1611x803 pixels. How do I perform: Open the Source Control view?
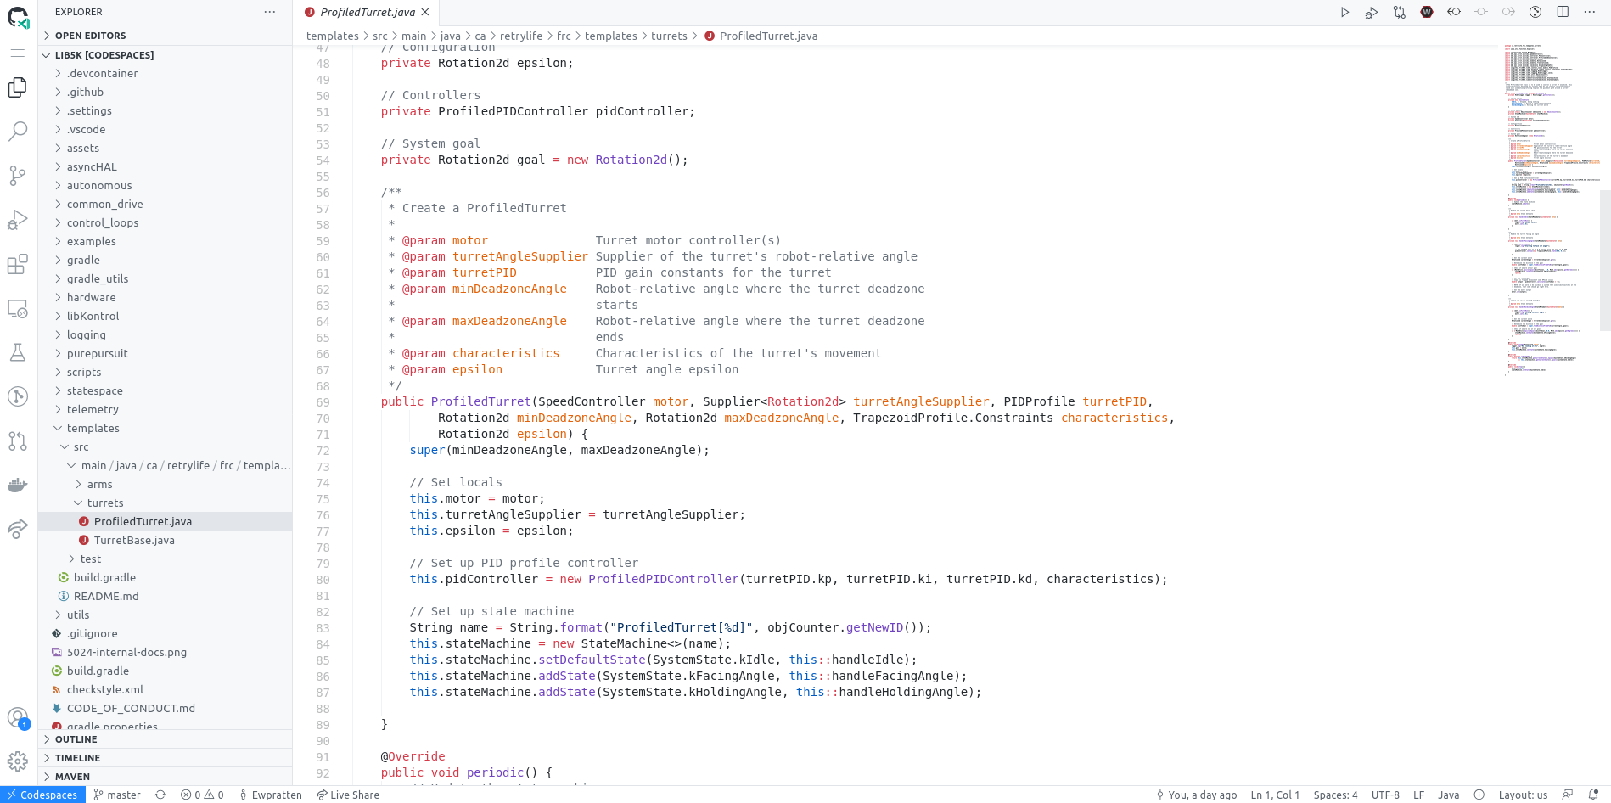coord(18,175)
